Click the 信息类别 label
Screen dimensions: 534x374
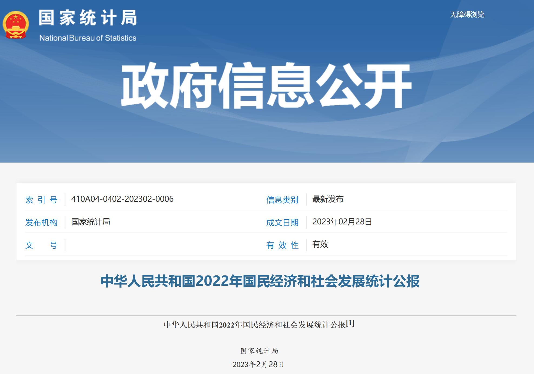(282, 200)
